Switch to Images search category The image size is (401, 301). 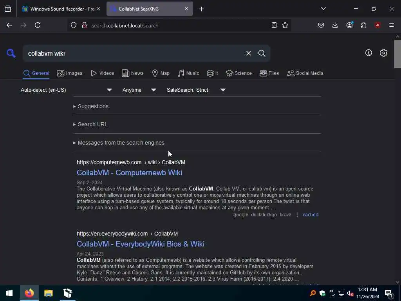click(70, 73)
